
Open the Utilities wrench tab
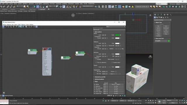(171, 15)
